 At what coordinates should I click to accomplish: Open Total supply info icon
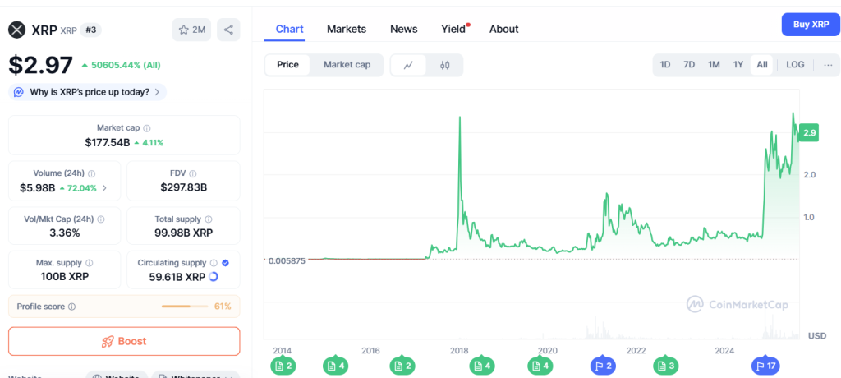(x=208, y=219)
